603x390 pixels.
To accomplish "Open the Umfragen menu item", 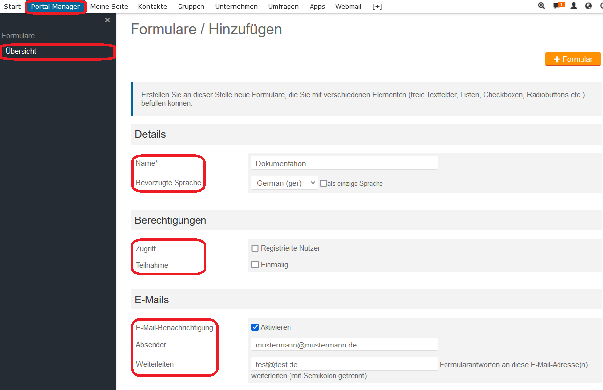I will point(284,7).
